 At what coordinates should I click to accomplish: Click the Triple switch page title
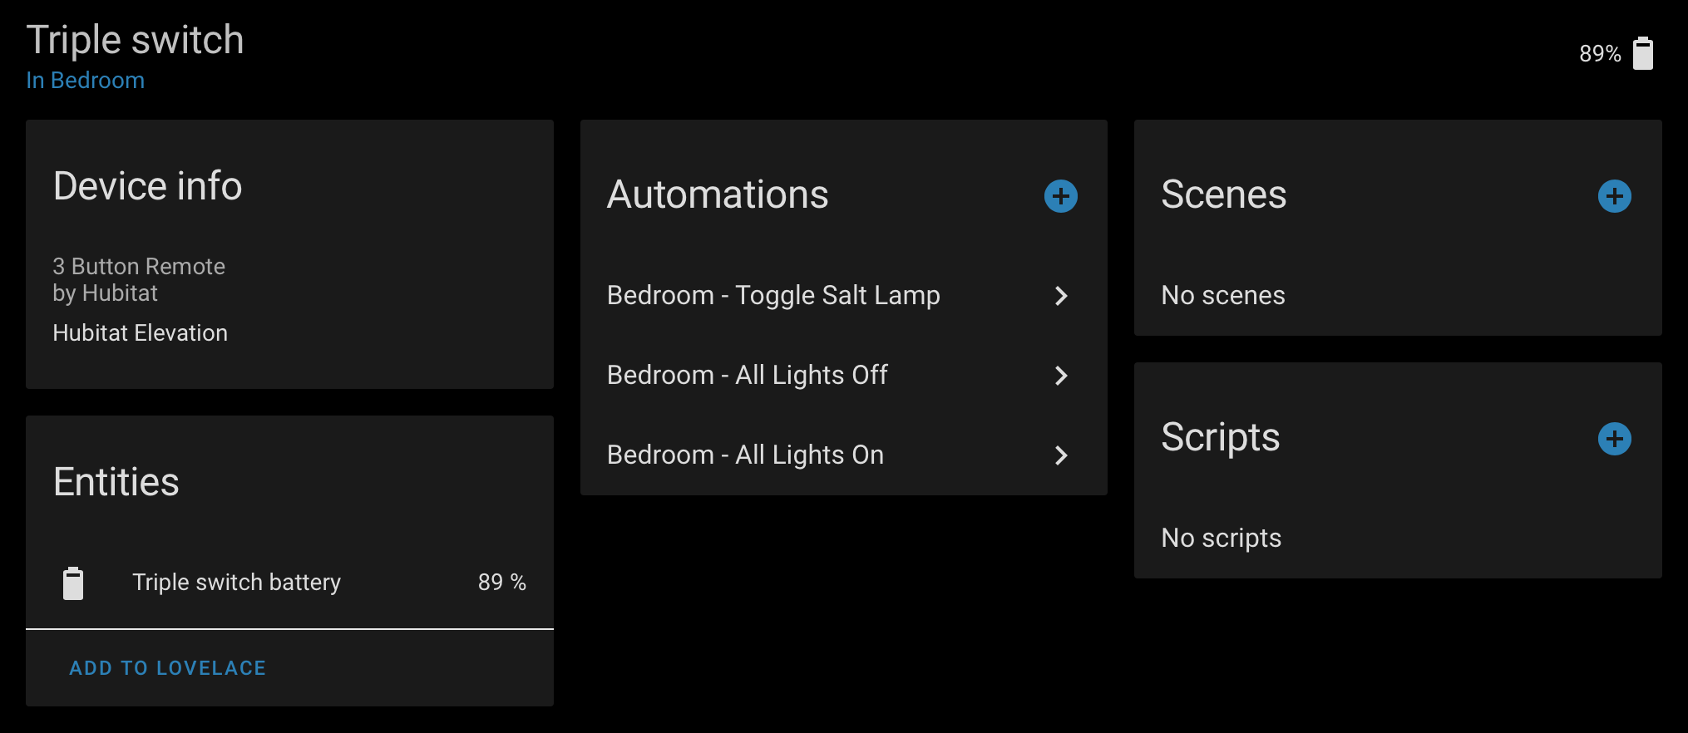(x=136, y=38)
